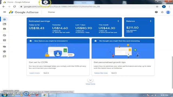This screenshot has width=173, height=97.
Task: Click the taskbar clock 6:38 PM
Action: 164,95
